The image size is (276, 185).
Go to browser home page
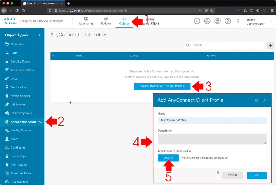point(23,11)
